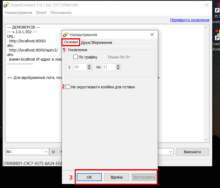Switch to the Друк/Збереження tab

(x=96, y=43)
